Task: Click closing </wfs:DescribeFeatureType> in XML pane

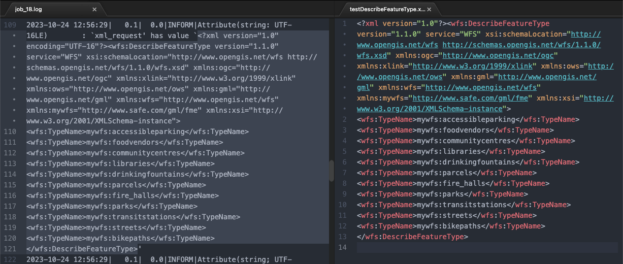Action: click(412, 237)
